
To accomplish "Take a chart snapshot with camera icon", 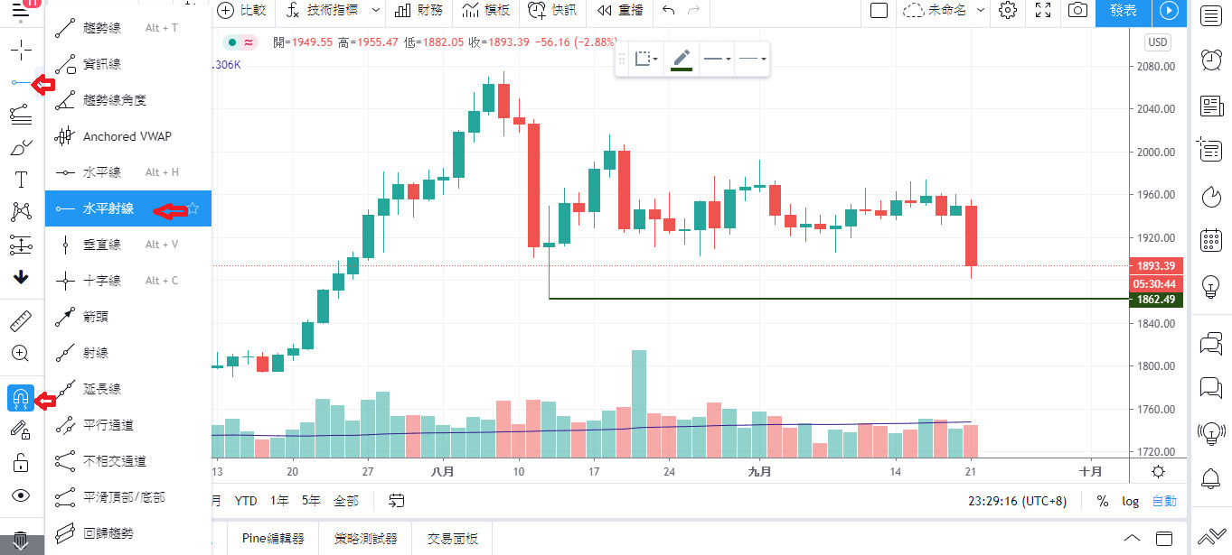I will coord(1077,11).
